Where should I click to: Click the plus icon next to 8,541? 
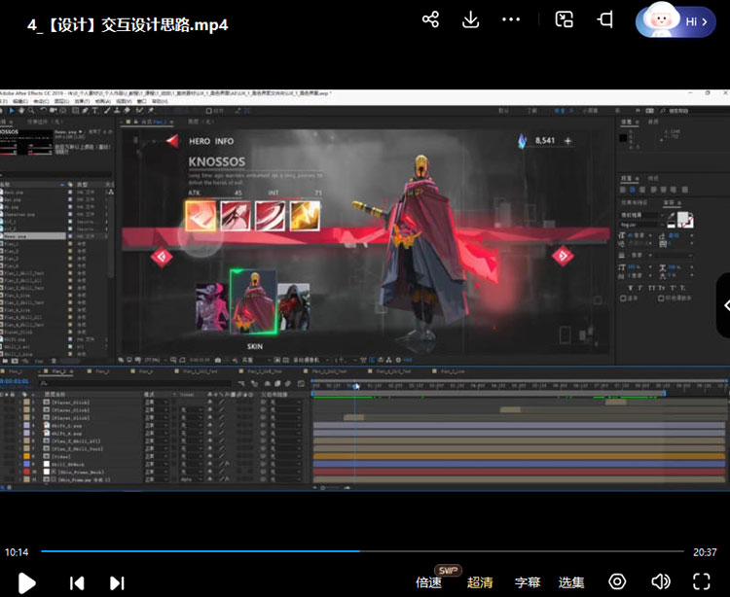tap(567, 140)
